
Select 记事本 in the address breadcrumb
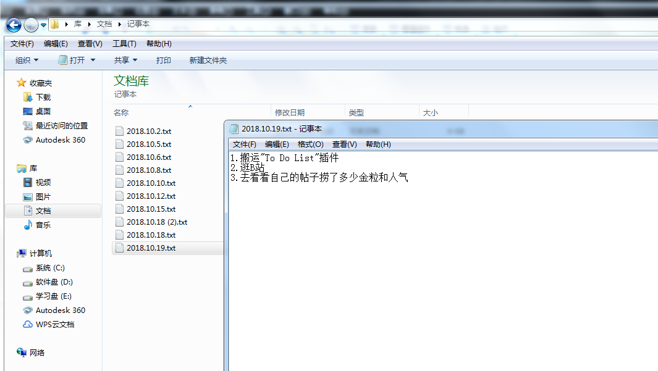coord(138,24)
